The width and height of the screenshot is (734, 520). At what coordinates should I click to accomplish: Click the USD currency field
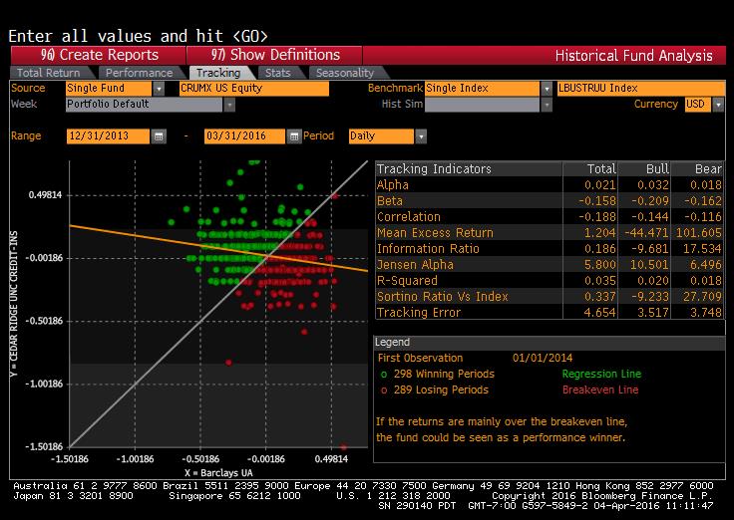[x=698, y=105]
